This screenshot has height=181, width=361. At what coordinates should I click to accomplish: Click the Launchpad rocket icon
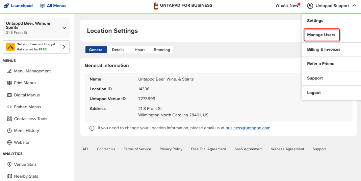[6, 6]
